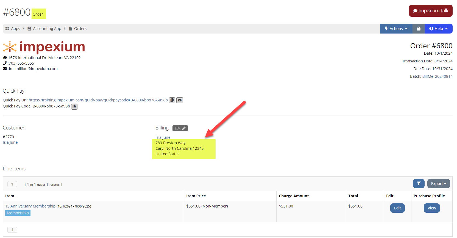Click the Due Date: 10/31/2024 text
Viewport: 457px width, 238px height.
433,69
